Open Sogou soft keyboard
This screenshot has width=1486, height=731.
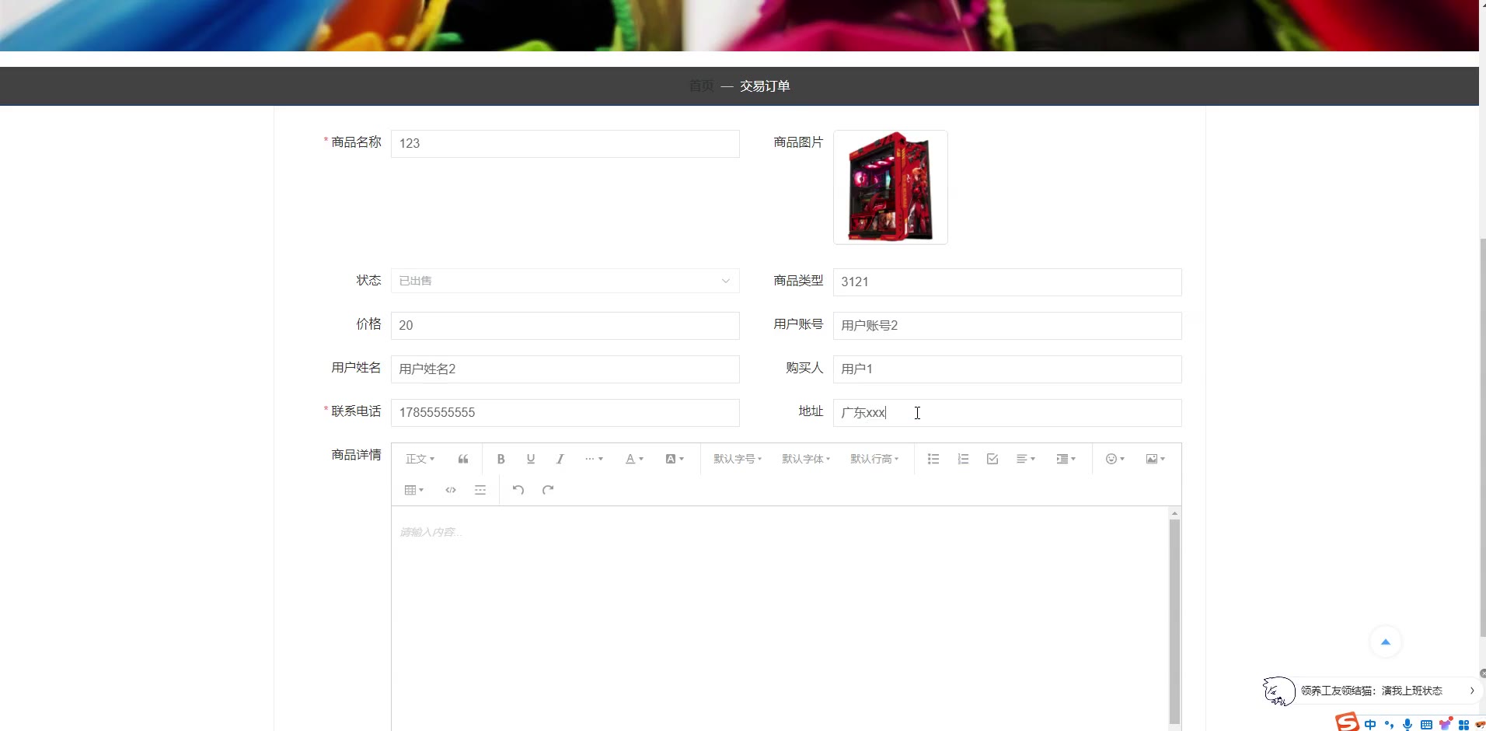tap(1426, 725)
